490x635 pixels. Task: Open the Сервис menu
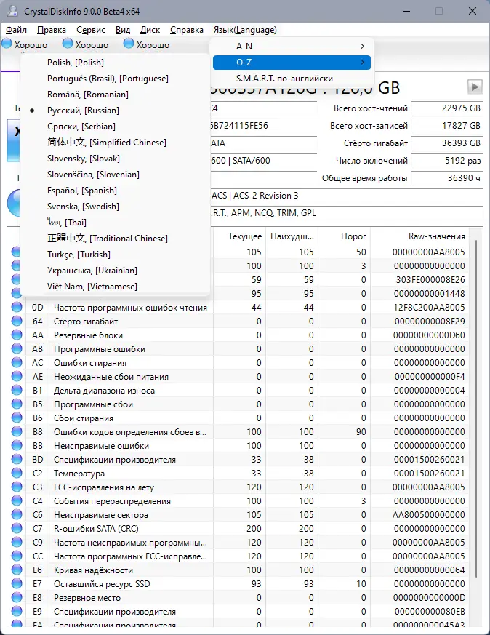click(91, 30)
